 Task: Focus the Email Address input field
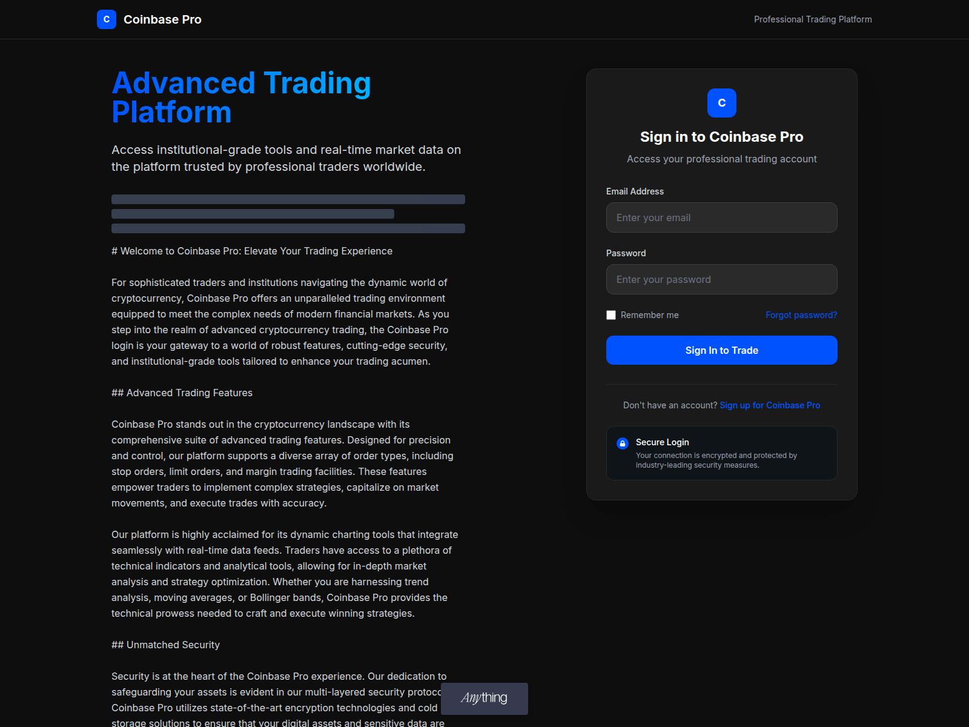pyautogui.click(x=722, y=217)
